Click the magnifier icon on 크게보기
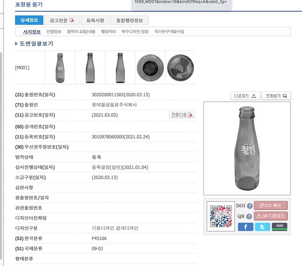Viewport: 302px width, 266px height. [x=285, y=96]
